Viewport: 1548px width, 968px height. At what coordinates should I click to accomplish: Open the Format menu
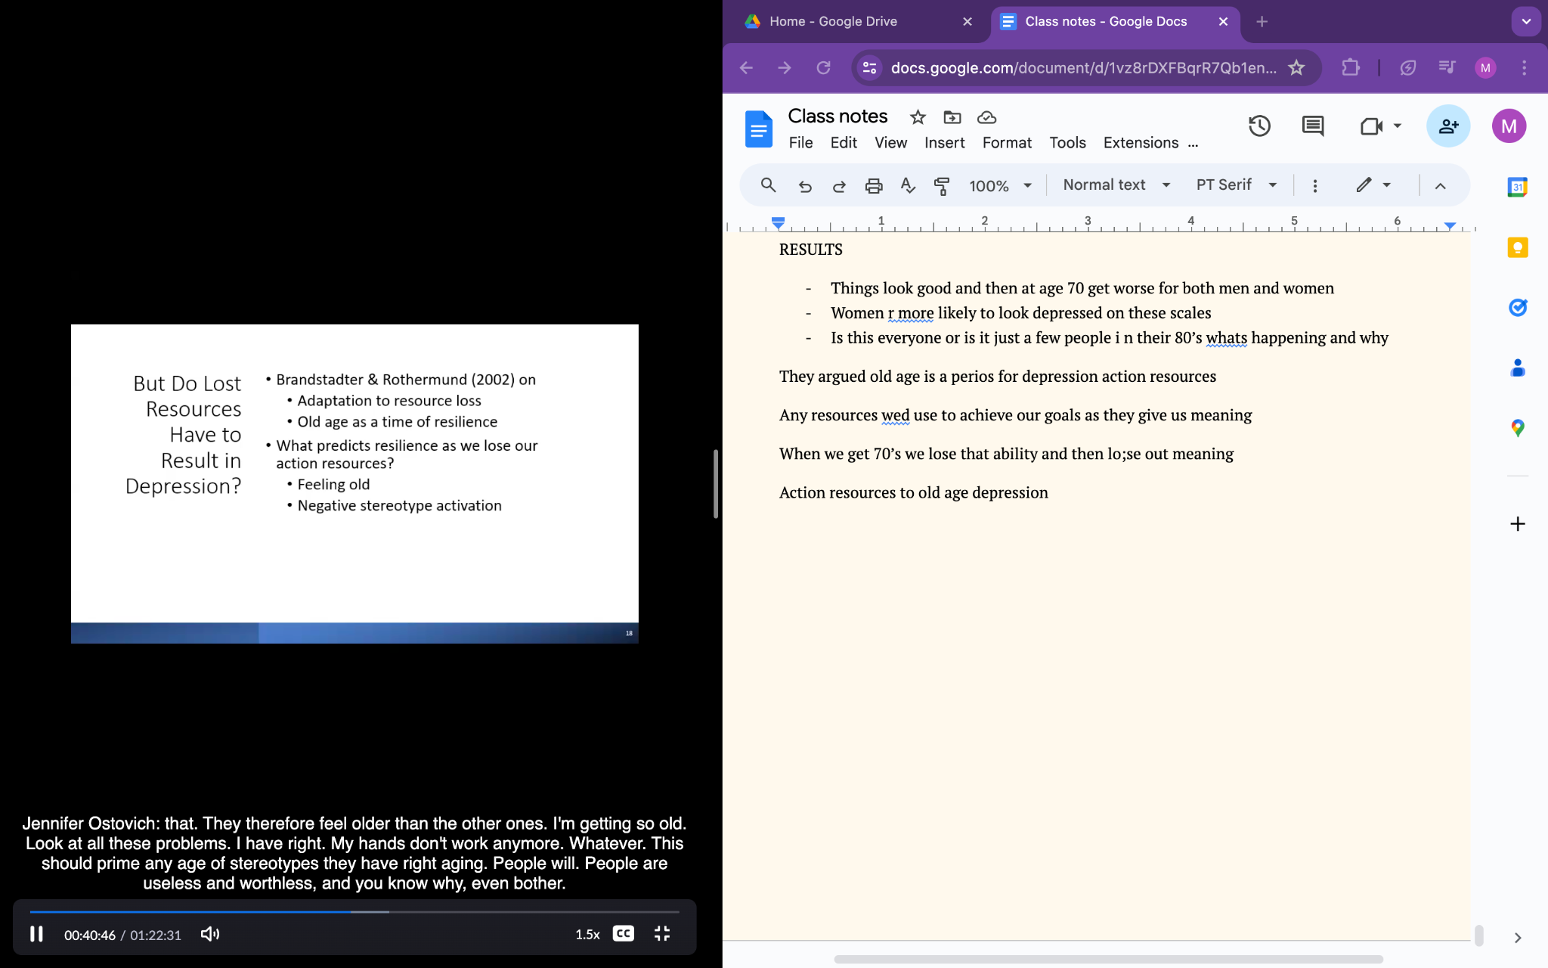(x=1006, y=143)
